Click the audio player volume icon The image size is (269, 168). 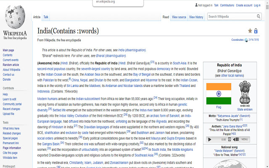237,139
